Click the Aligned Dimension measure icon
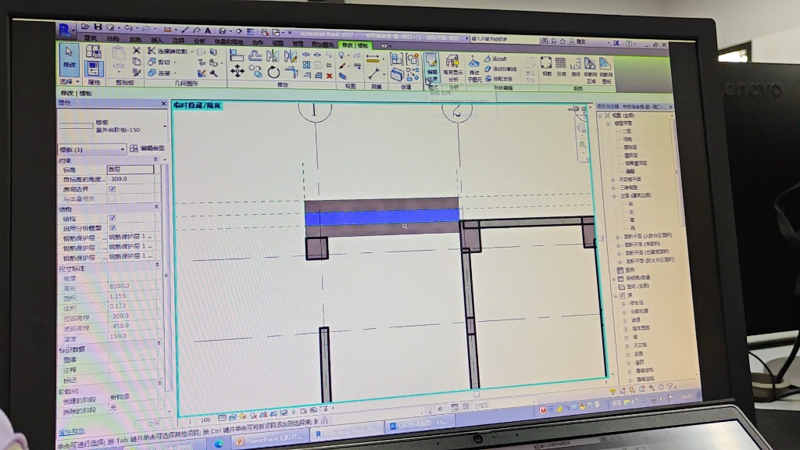Screen dimensions: 800x450 (x=373, y=59)
